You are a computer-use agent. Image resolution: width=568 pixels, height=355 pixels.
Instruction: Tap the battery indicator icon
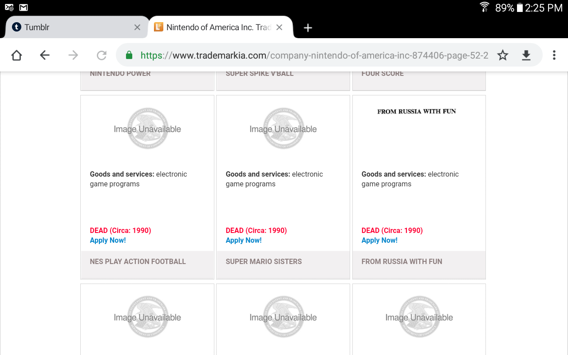click(520, 8)
